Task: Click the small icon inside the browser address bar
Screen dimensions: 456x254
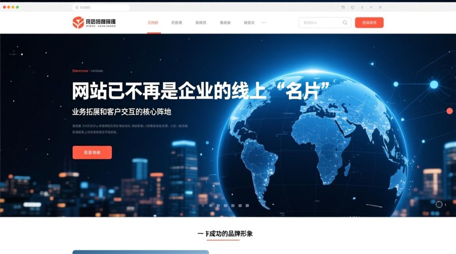Action: click(77, 7)
